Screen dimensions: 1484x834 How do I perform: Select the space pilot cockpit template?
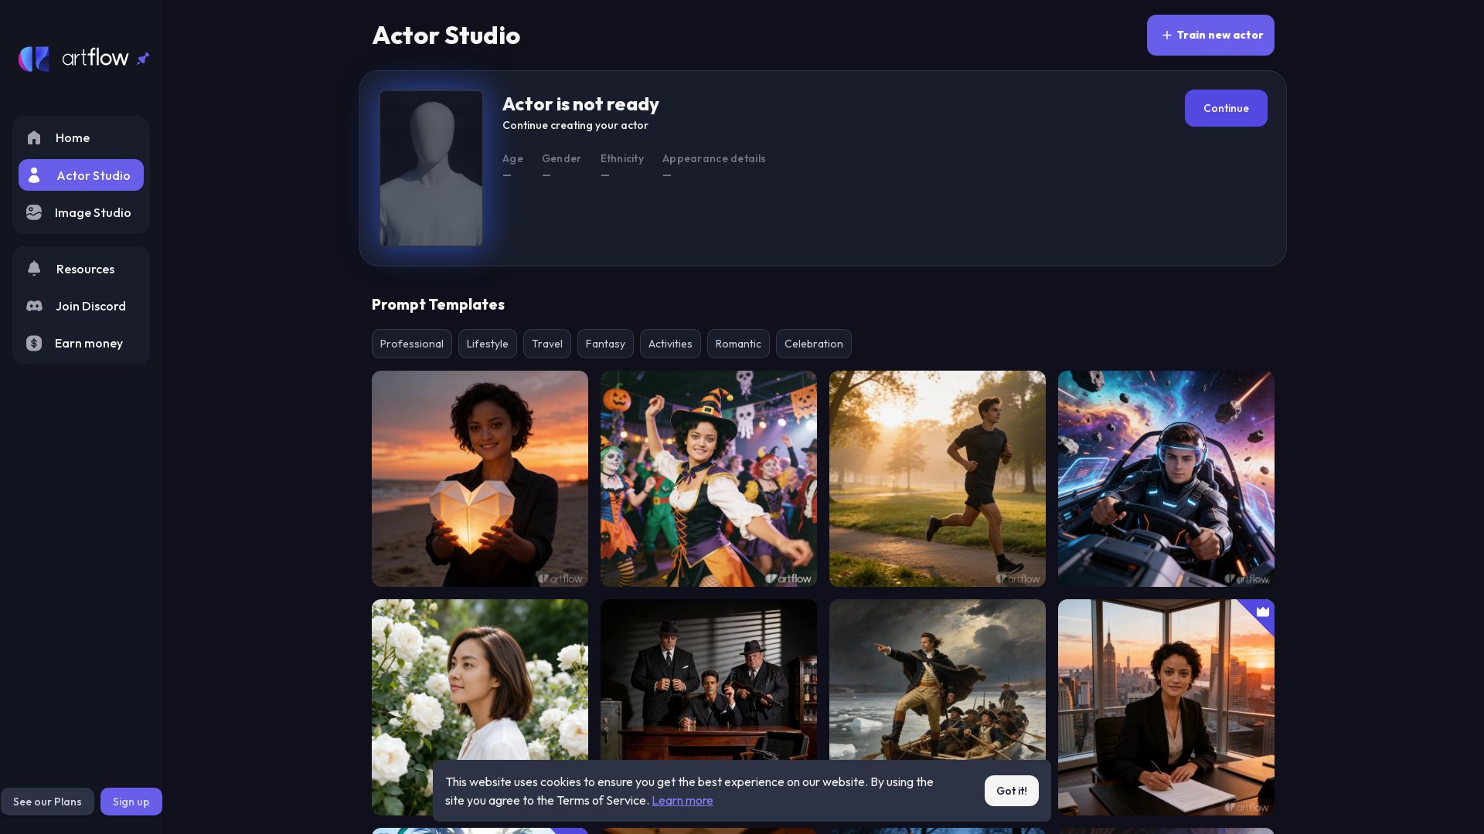(1166, 479)
